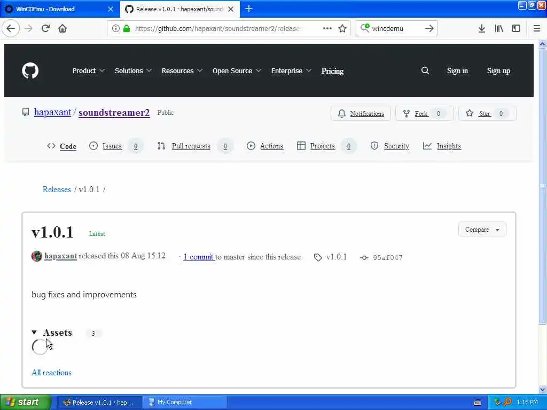Image resolution: width=547 pixels, height=410 pixels.
Task: Click the green padlock security icon
Action: tap(127, 29)
